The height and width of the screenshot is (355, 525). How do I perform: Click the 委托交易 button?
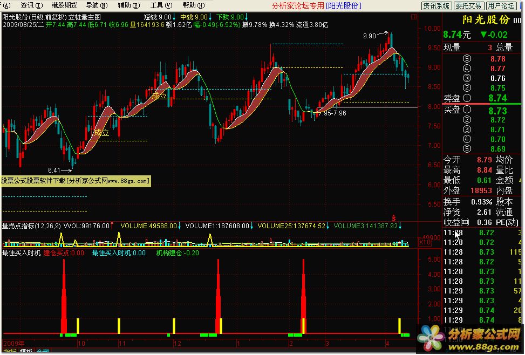468,6
